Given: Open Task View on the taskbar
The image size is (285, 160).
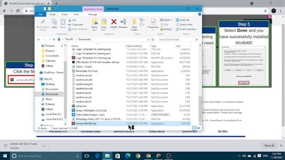Looking at the screenshot, I should pyautogui.click(x=87, y=156).
